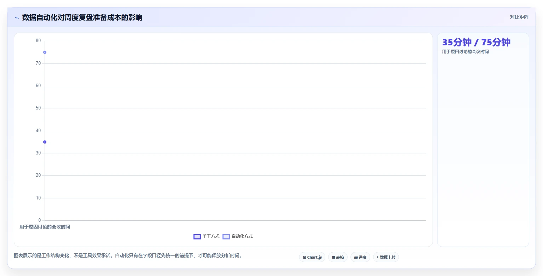This screenshot has height=276, width=543.
Task: Click the card caption 用于原因讨论的会议时间
Action: [x=465, y=52]
